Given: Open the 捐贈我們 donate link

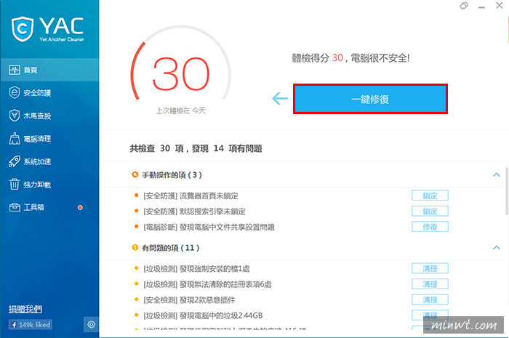Looking at the screenshot, I should pyautogui.click(x=25, y=309).
